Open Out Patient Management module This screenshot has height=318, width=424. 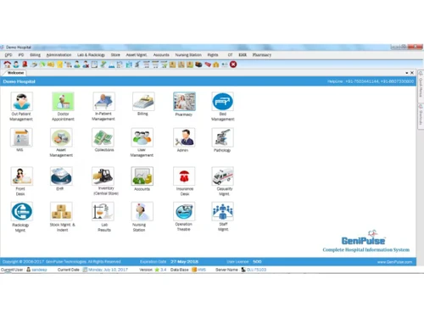pyautogui.click(x=21, y=102)
